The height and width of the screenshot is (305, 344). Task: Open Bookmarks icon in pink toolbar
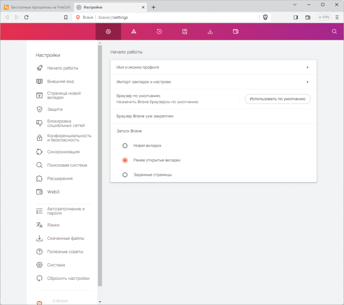[x=185, y=32]
